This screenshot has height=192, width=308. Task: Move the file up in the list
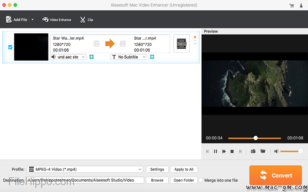click(195, 41)
